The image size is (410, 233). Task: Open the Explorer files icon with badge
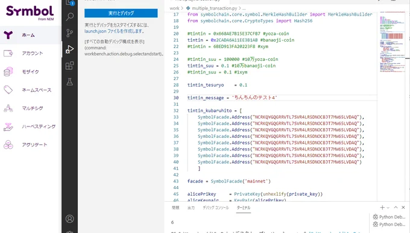pos(69,2)
